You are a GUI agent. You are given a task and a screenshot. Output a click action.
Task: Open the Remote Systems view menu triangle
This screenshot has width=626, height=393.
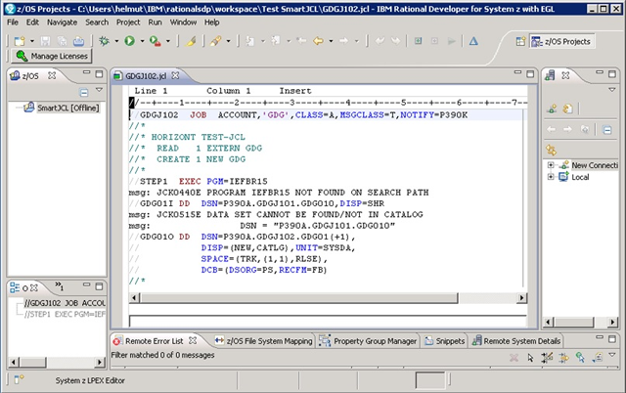[611, 90]
